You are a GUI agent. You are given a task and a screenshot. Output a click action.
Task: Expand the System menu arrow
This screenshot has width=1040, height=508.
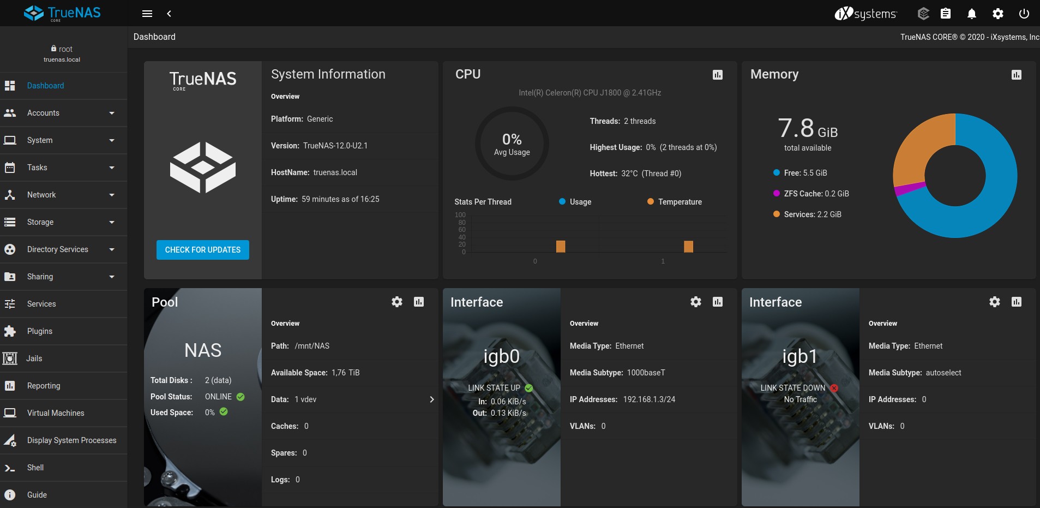(112, 140)
